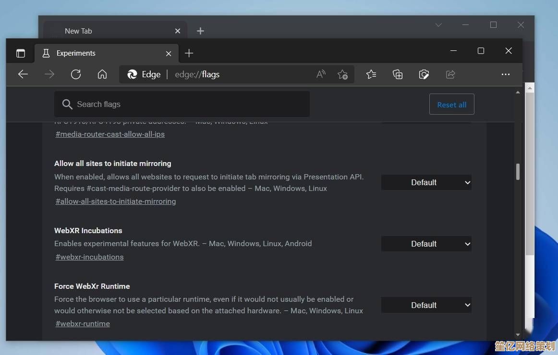558x355 pixels.
Task: Click the vertical scrollbar thumb on flags page
Action: point(518,172)
